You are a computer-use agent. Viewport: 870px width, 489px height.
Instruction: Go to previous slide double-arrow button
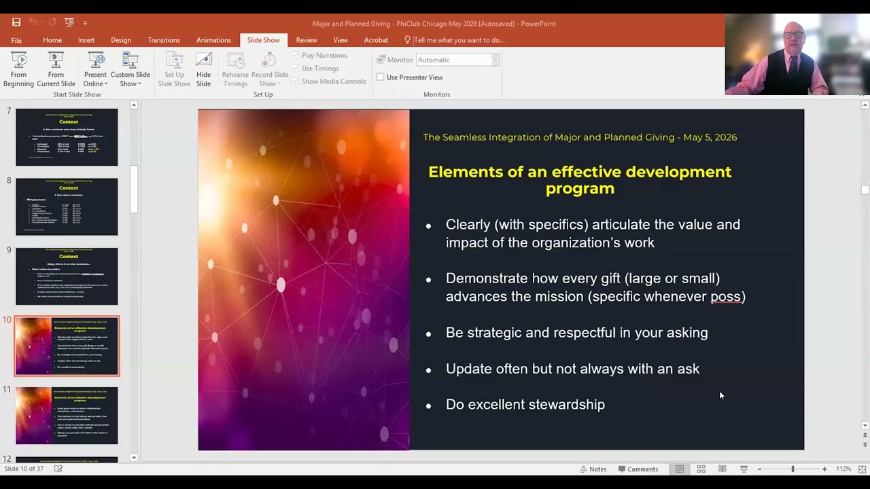coord(865,435)
